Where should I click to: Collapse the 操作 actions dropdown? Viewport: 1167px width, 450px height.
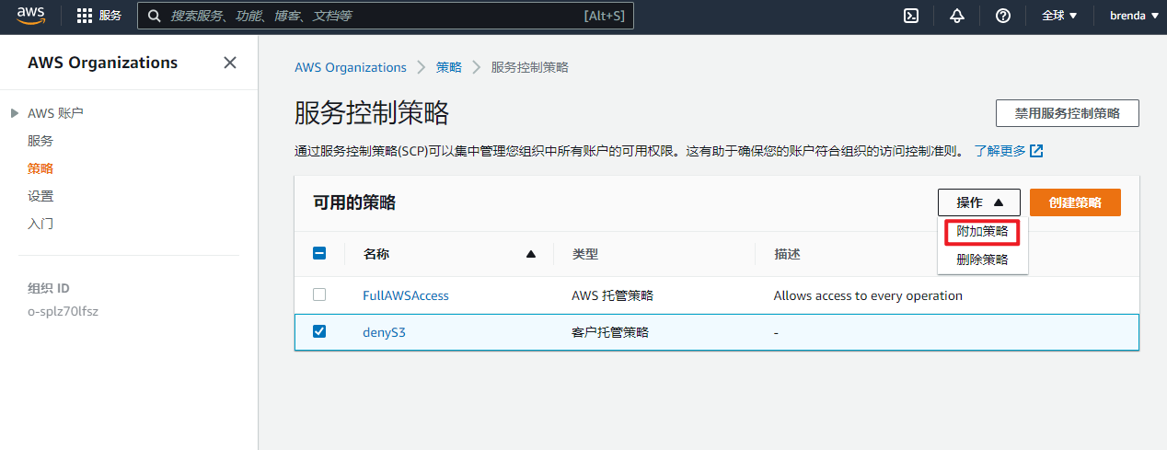[x=979, y=202]
